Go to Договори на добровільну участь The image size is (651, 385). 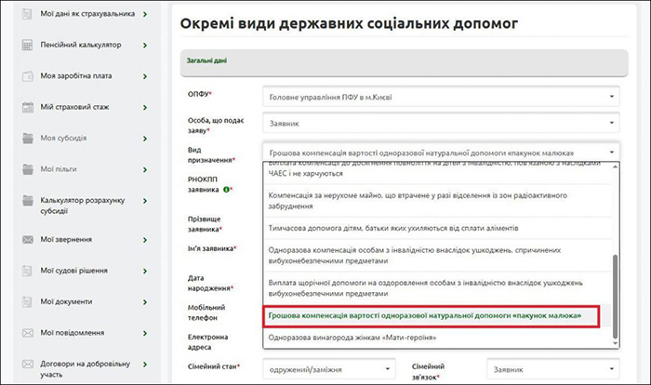point(85,369)
